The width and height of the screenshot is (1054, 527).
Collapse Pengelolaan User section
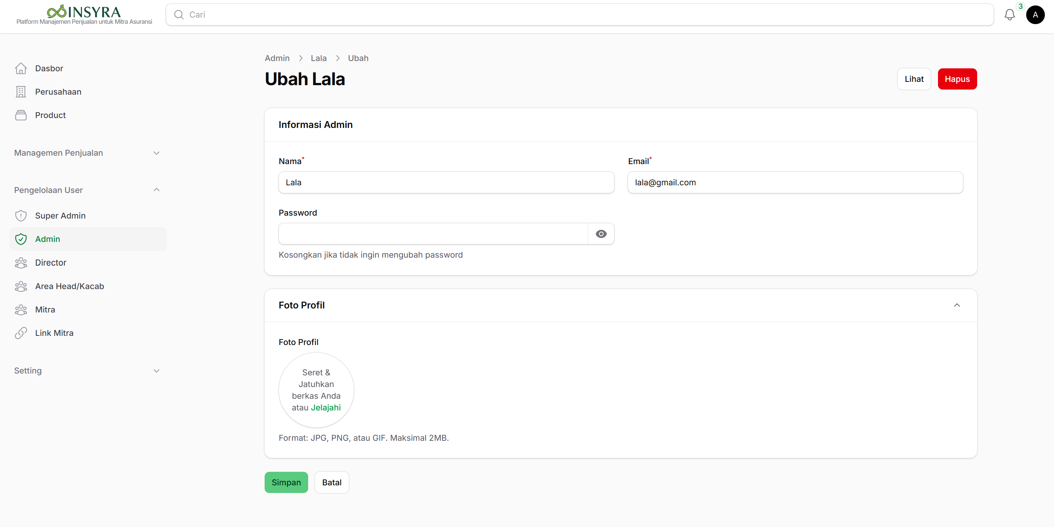(x=87, y=190)
